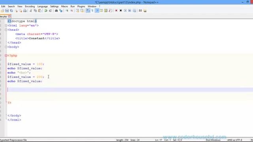Click the closing '?>' PHP tag
The height and width of the screenshot is (142, 253).
9,103
